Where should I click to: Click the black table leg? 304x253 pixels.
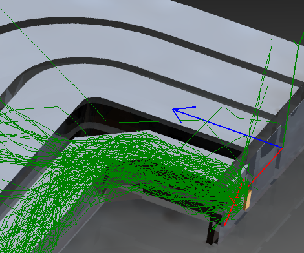(x=213, y=230)
